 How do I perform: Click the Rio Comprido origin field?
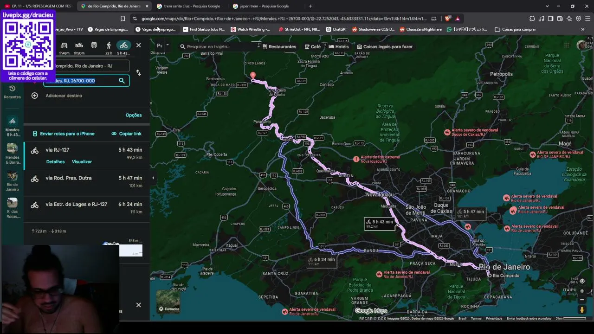point(86,66)
